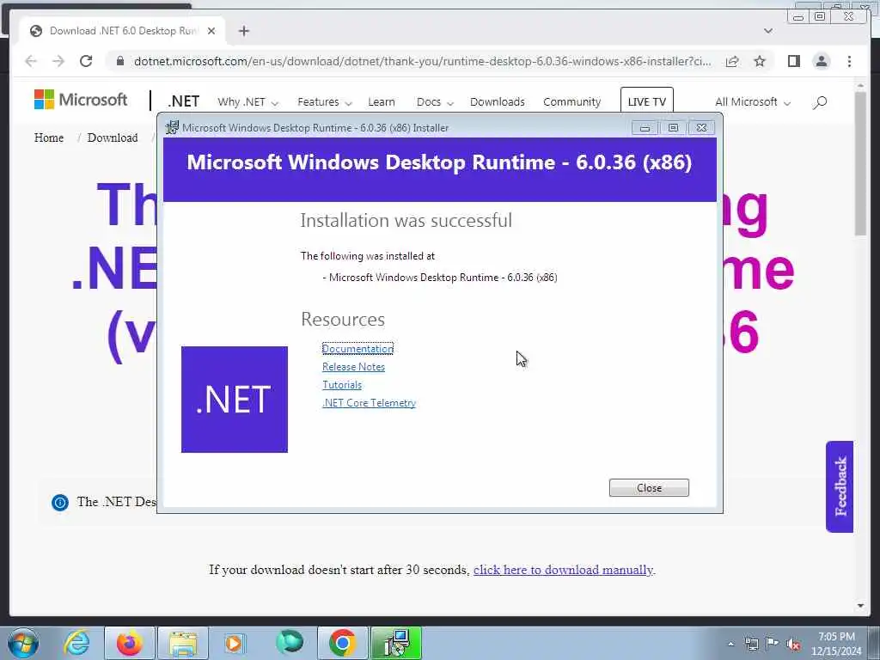Launch Internet Explorer from taskbar

[76, 643]
